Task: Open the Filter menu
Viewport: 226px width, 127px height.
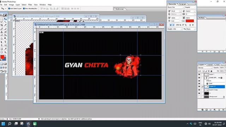Action: pyautogui.click(x=30, y=5)
